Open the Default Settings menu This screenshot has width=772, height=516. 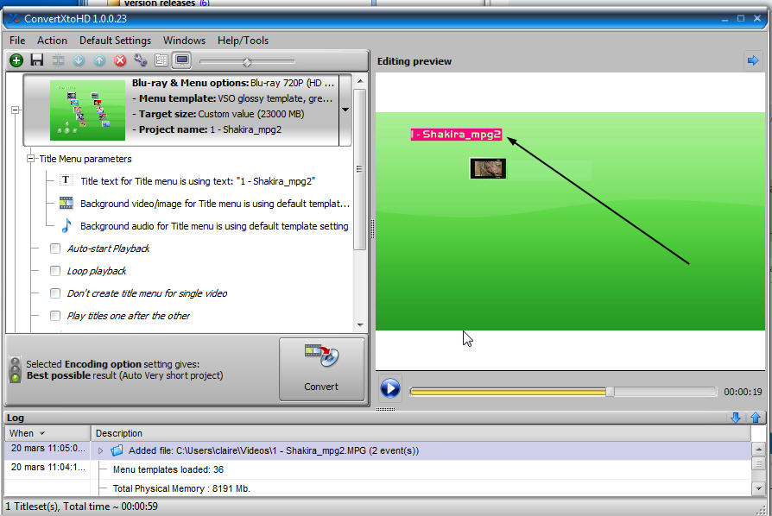pyautogui.click(x=115, y=41)
